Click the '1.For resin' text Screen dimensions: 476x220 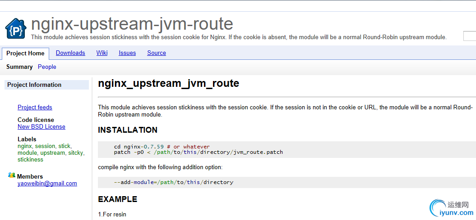[x=112, y=215]
